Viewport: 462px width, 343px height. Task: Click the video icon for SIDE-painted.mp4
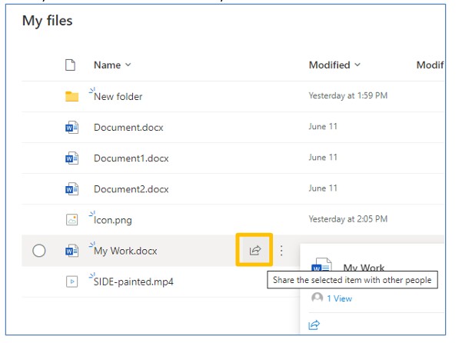(x=71, y=281)
